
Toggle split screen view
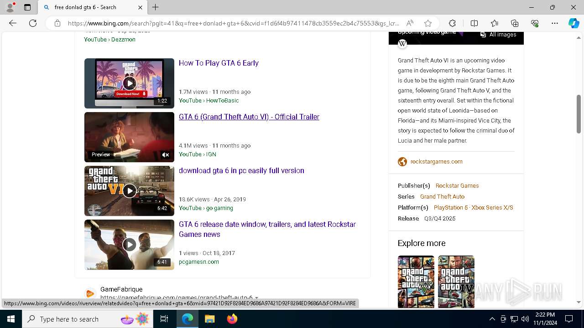tap(474, 23)
